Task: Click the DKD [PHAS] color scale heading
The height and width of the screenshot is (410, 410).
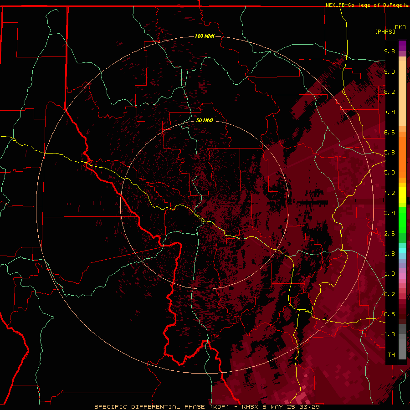Action: [x=390, y=29]
